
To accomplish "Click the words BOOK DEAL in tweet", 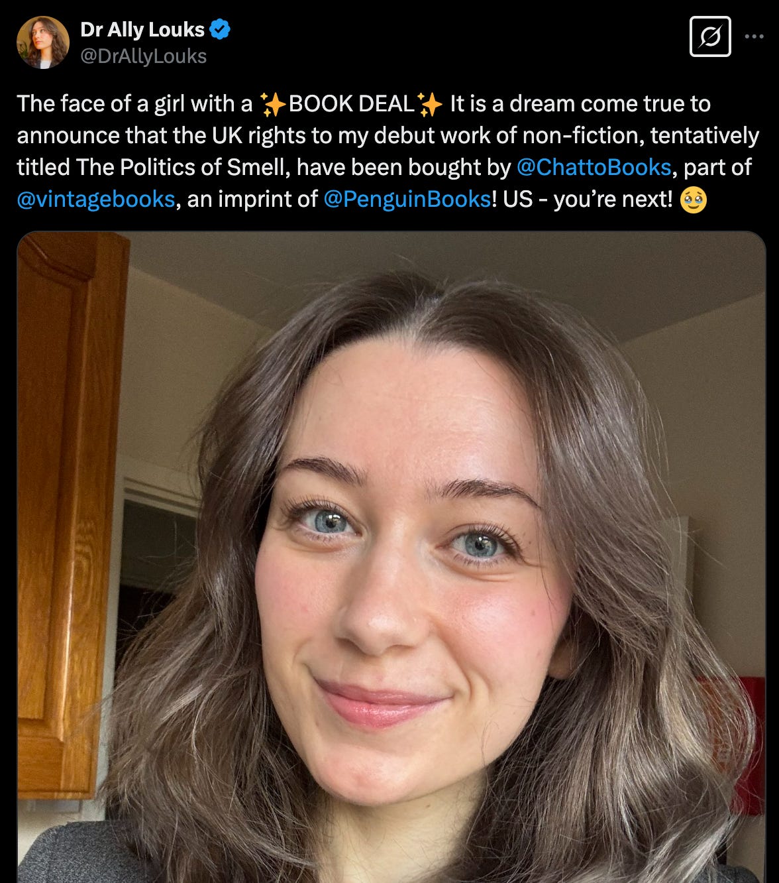I will [352, 104].
